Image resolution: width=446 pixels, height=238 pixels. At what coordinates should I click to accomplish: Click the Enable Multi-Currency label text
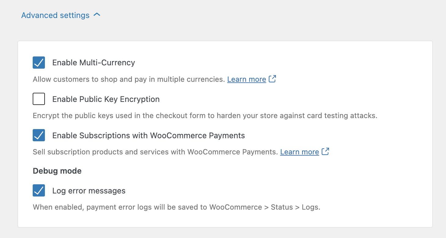93,63
